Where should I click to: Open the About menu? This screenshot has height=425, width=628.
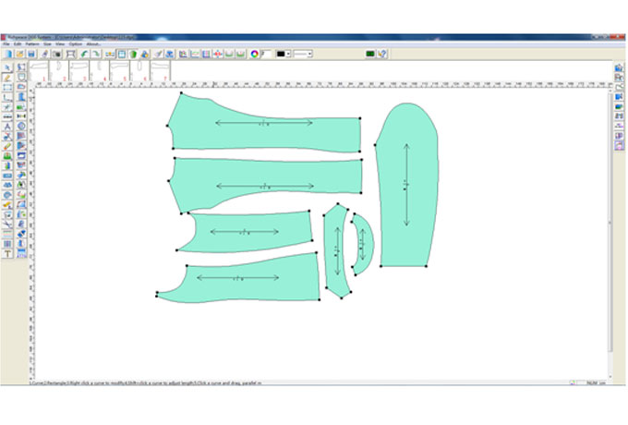[x=93, y=43]
